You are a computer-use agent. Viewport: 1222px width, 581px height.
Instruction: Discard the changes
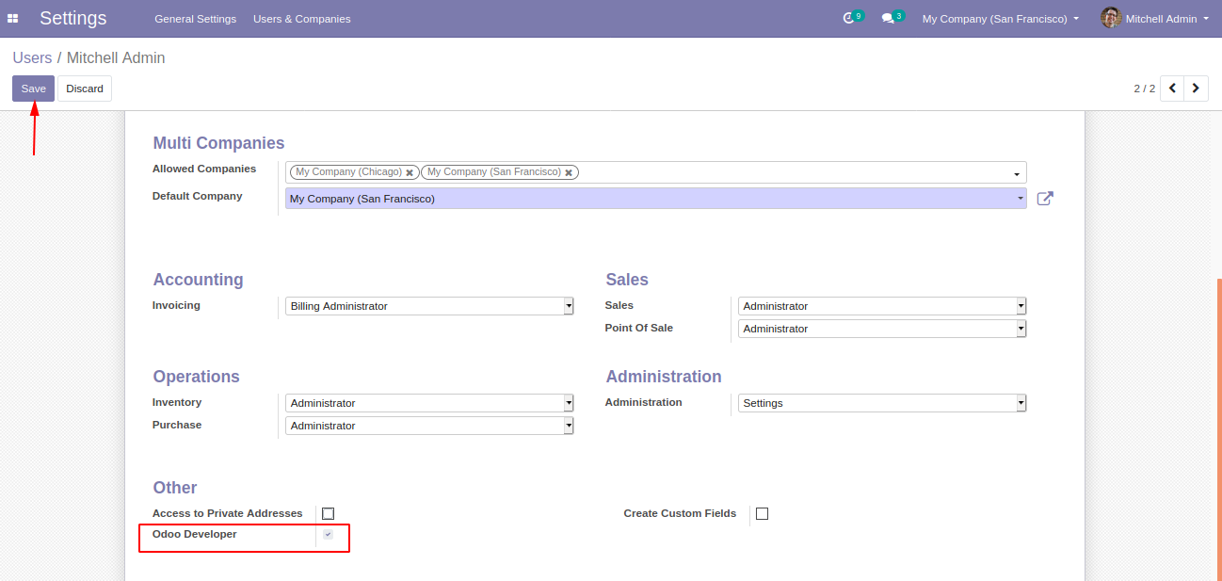pos(85,89)
